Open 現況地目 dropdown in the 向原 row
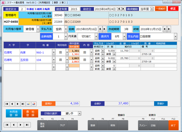This screenshot has height=132, width=182. [67, 53]
